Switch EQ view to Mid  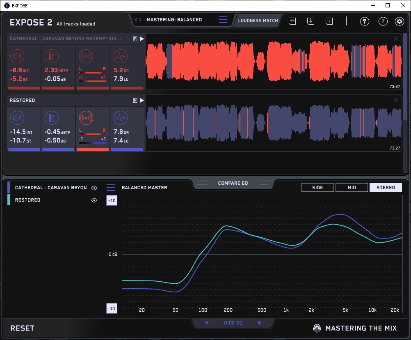point(352,188)
